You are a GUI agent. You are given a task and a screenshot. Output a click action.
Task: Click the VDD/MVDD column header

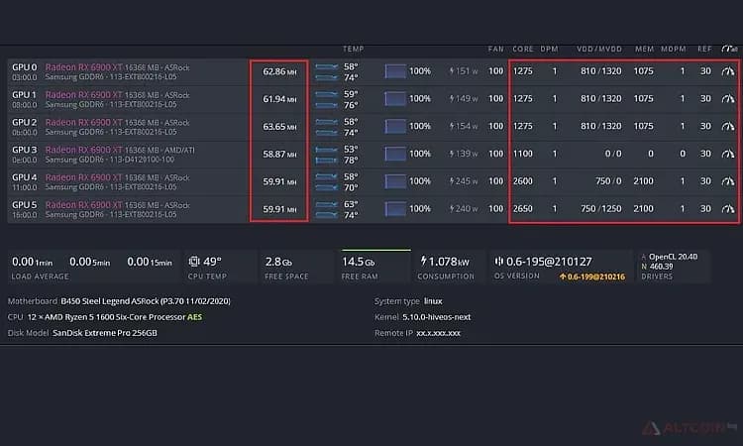coord(599,49)
